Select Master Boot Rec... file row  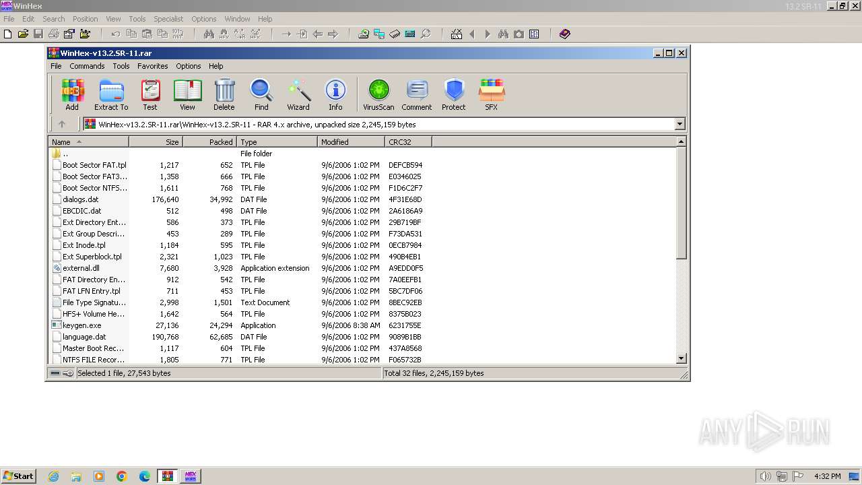pyautogui.click(x=93, y=348)
